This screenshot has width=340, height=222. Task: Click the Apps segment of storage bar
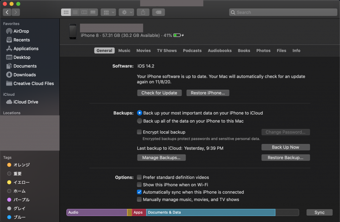(139, 212)
